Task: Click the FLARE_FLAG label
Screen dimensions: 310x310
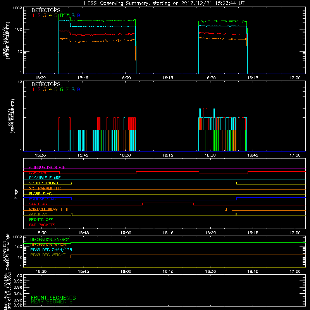Action: pyautogui.click(x=40, y=193)
